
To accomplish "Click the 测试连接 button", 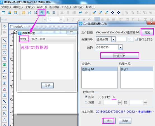I will (120, 56).
